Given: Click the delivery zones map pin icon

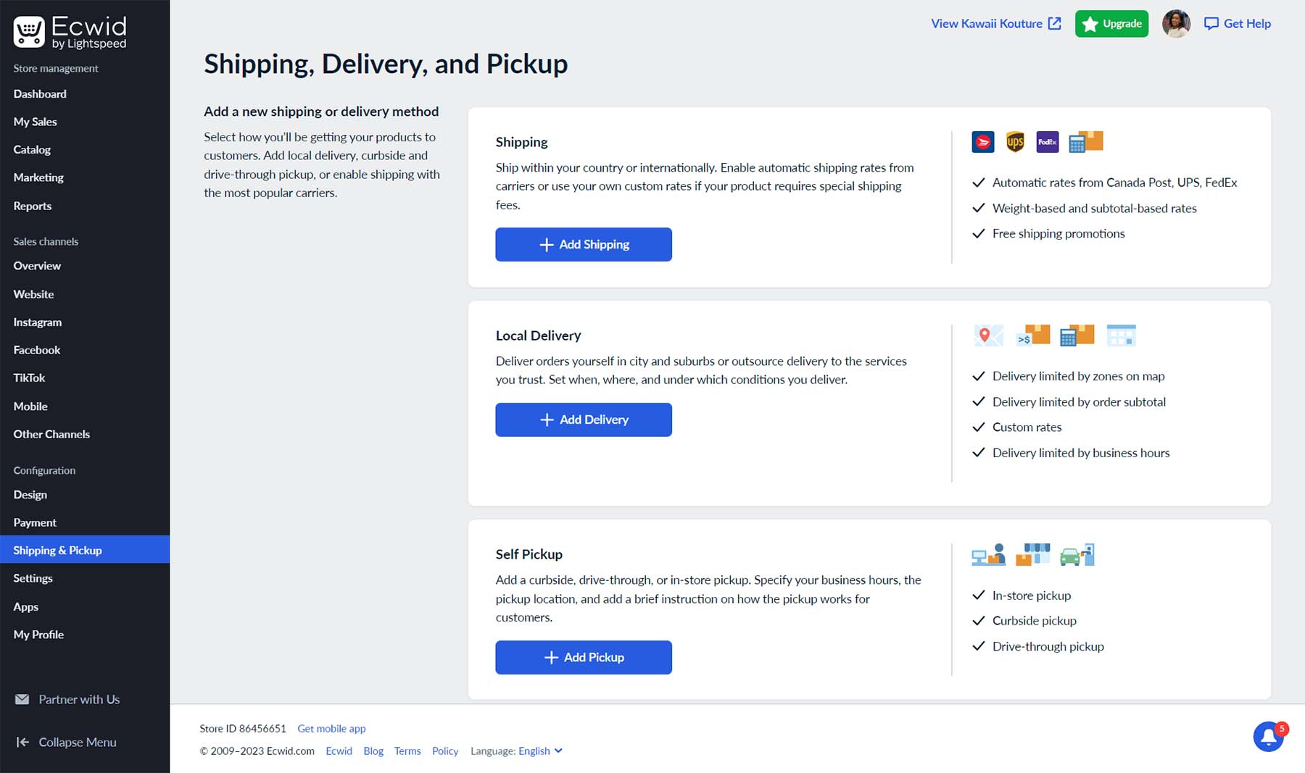Looking at the screenshot, I should point(986,335).
